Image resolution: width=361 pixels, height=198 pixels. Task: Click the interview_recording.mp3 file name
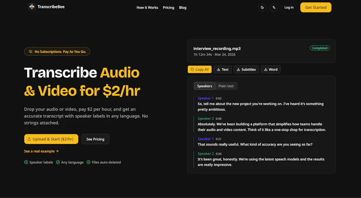pos(217,49)
